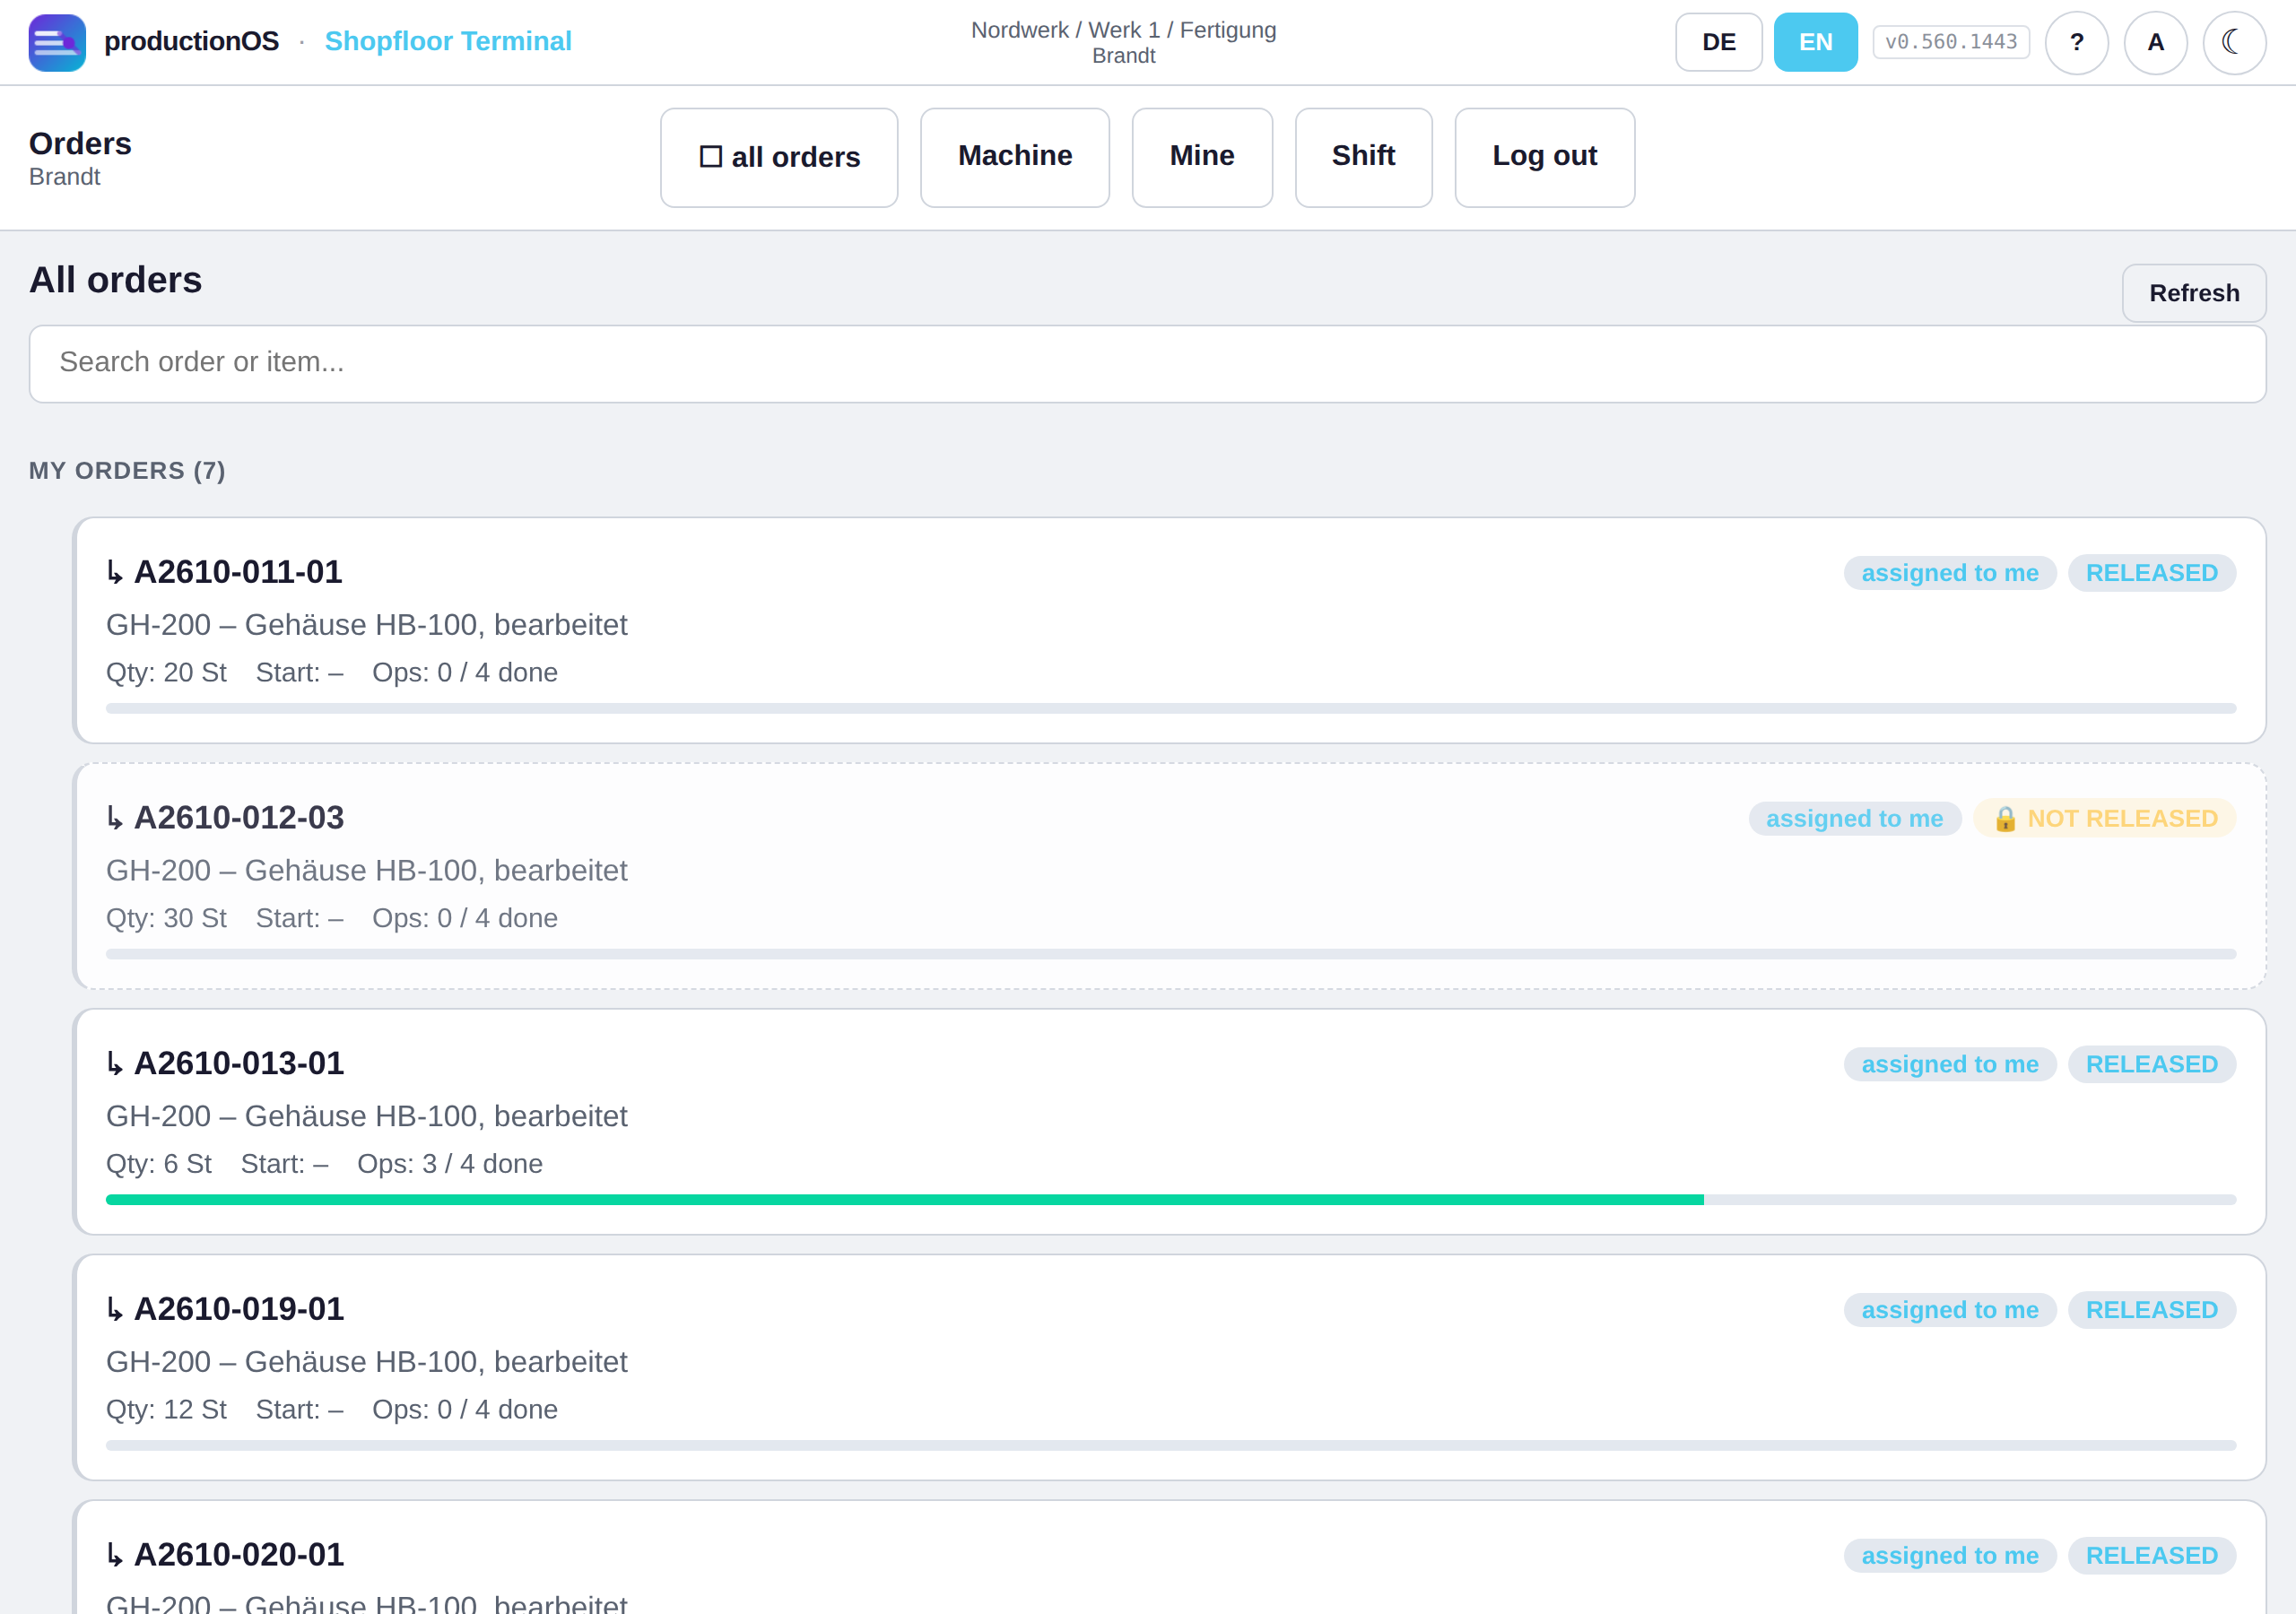Open the help question mark icon

(x=2076, y=42)
